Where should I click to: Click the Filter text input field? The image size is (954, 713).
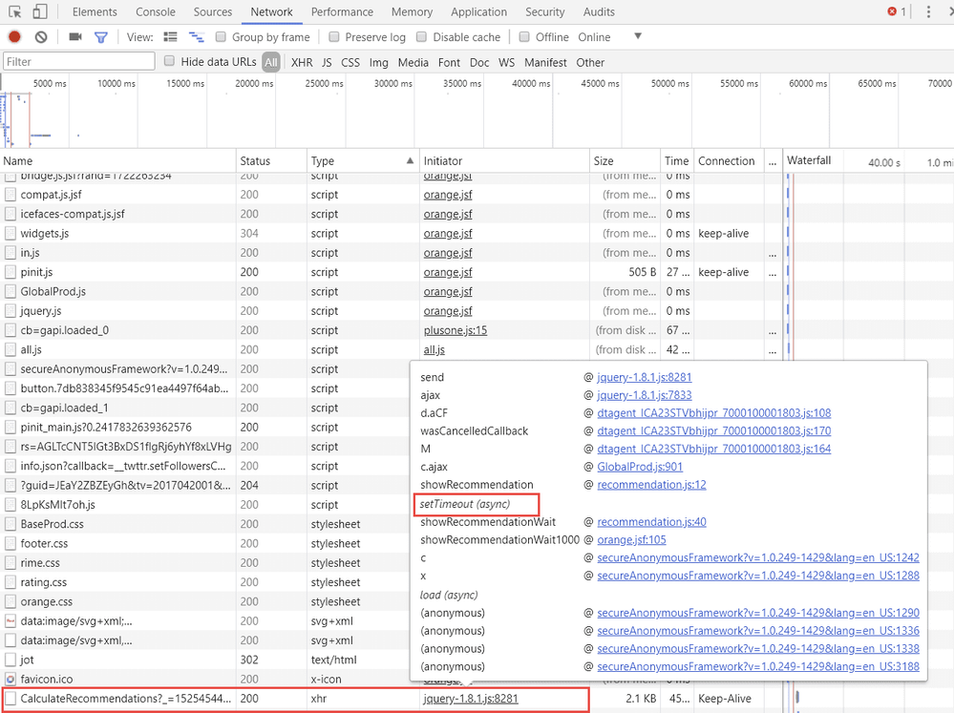tap(78, 62)
